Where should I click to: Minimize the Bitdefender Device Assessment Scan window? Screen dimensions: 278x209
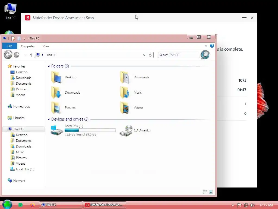pyautogui.click(x=244, y=18)
